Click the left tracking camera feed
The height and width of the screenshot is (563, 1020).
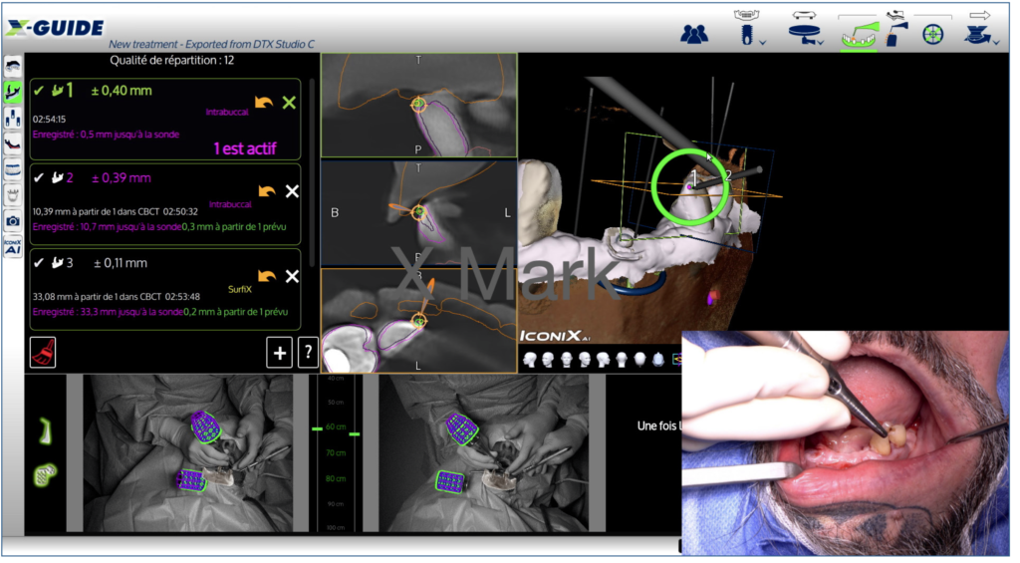tap(187, 453)
